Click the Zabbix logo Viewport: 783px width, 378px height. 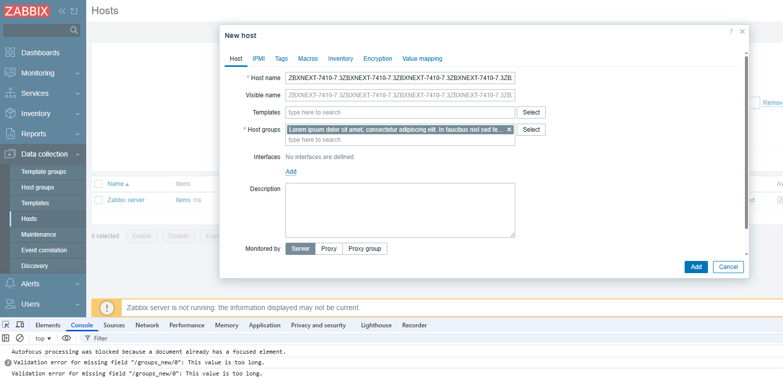coord(27,11)
